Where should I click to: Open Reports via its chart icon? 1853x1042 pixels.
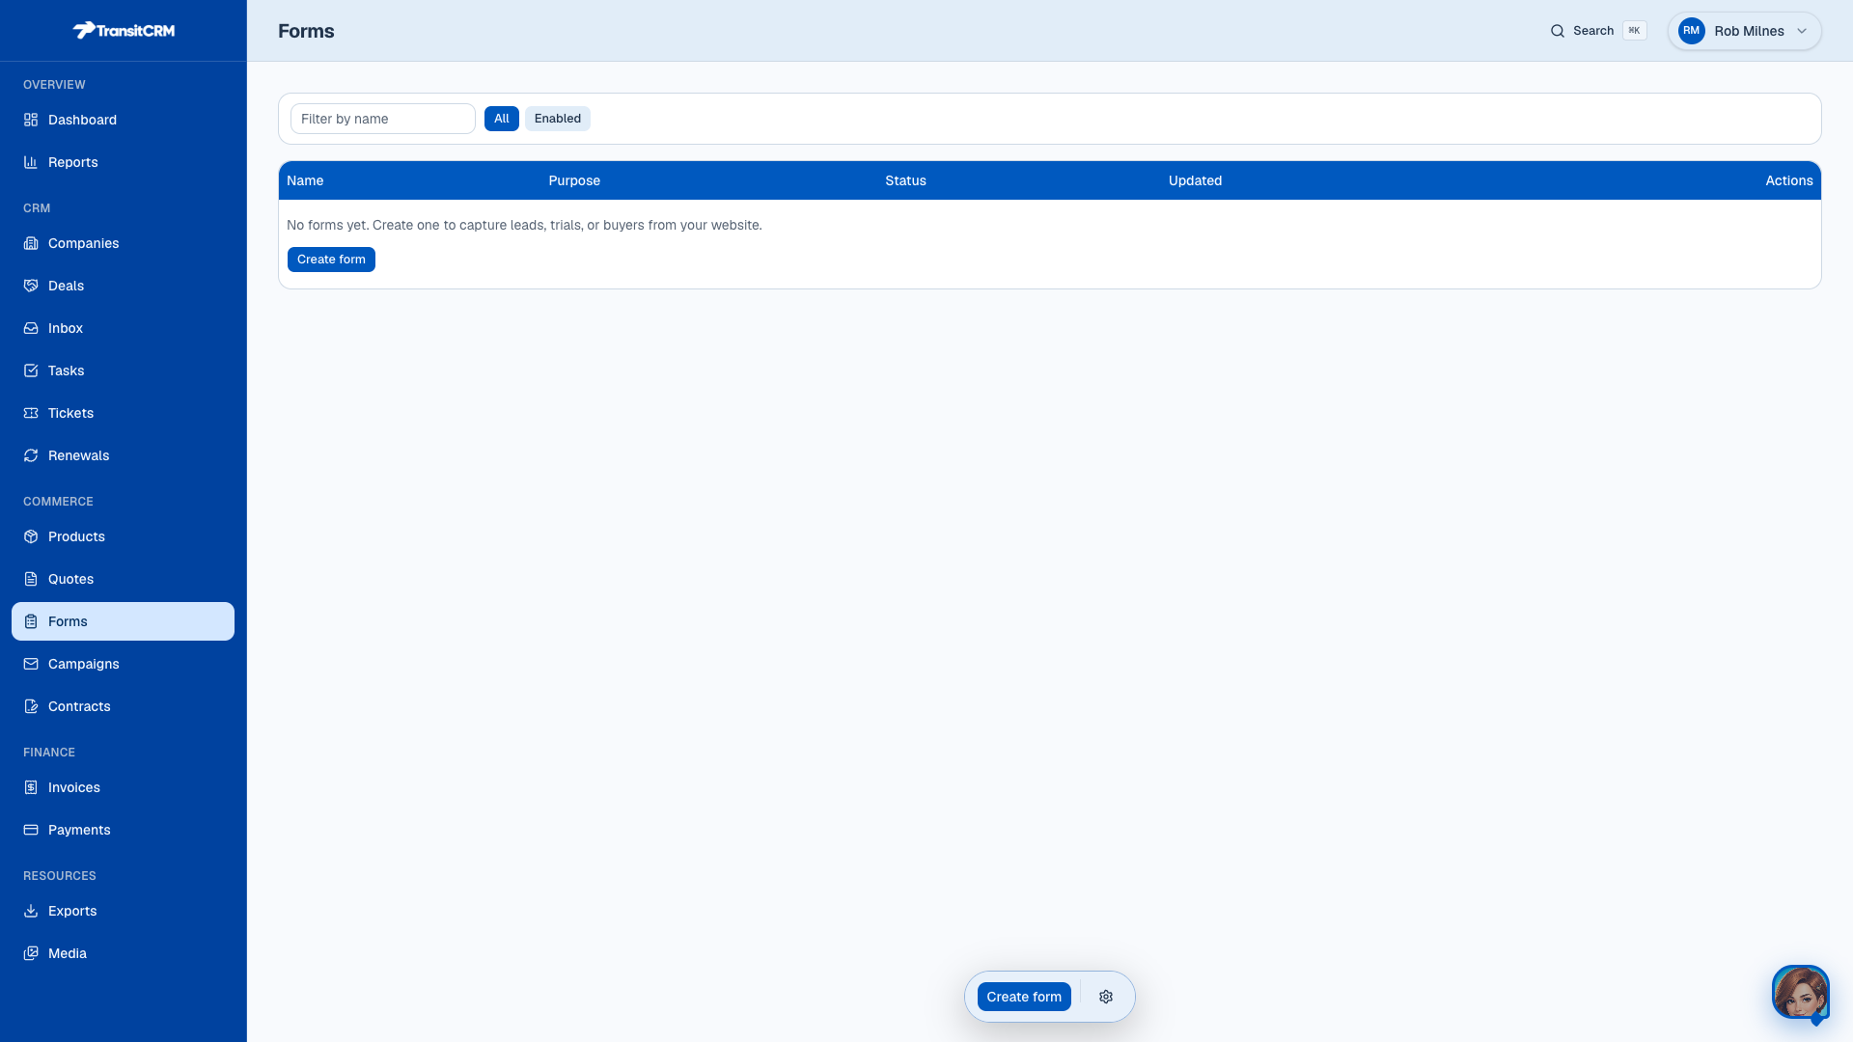31,162
